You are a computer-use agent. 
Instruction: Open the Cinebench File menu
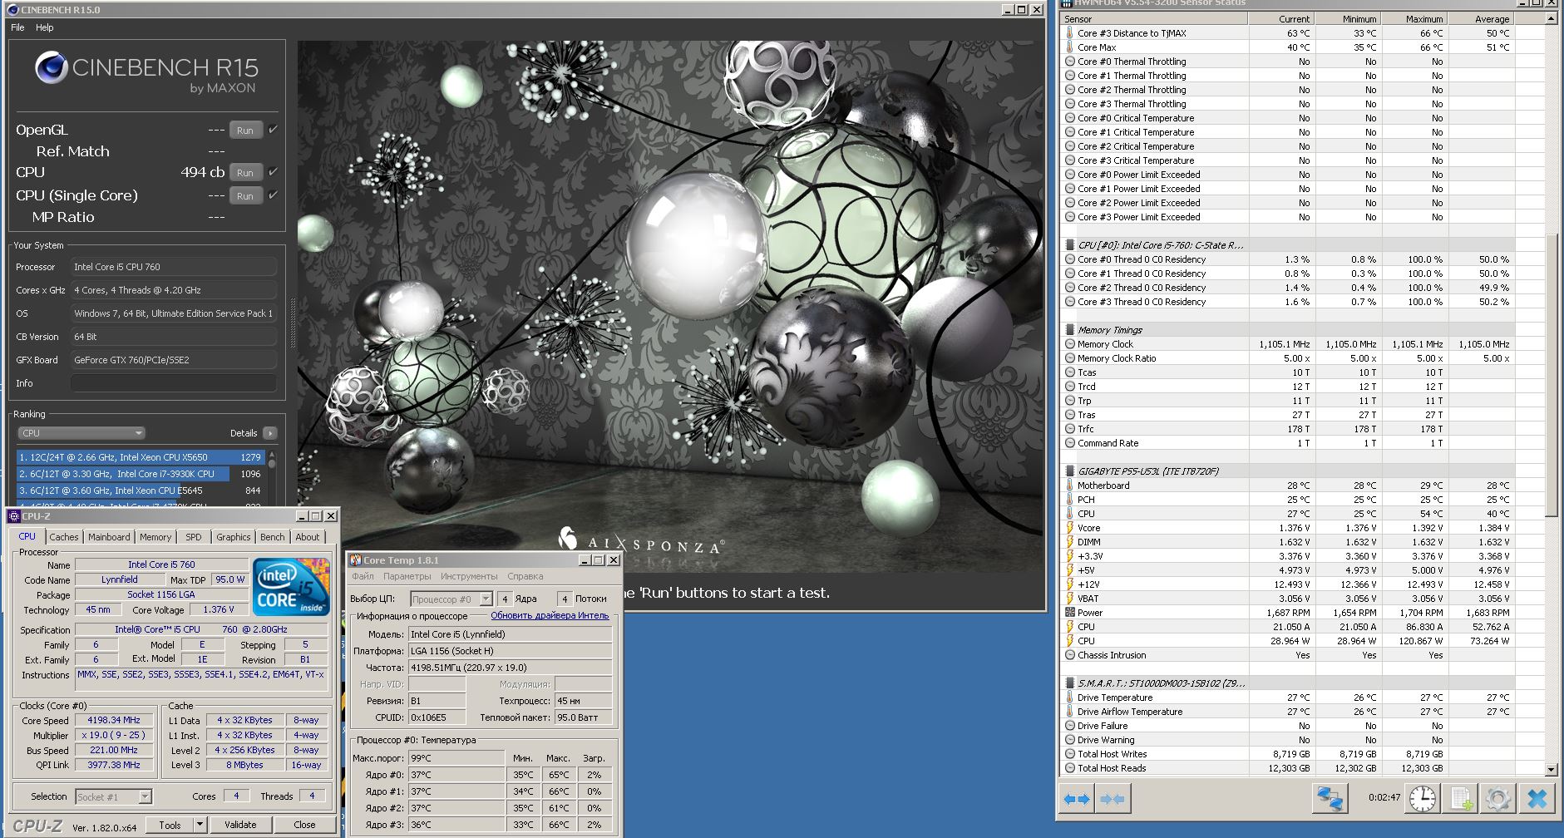pos(17,27)
